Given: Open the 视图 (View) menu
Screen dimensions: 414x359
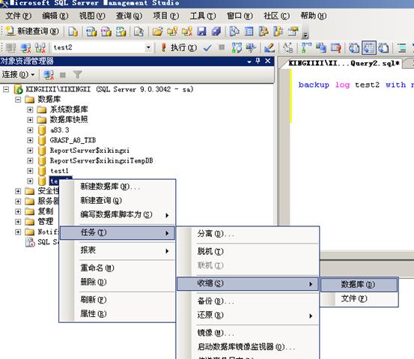Looking at the screenshot, I should point(92,16).
